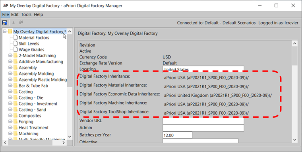Expand the Heat Treatment folder
The image size is (302, 152).
pyautogui.click(x=10, y=127)
